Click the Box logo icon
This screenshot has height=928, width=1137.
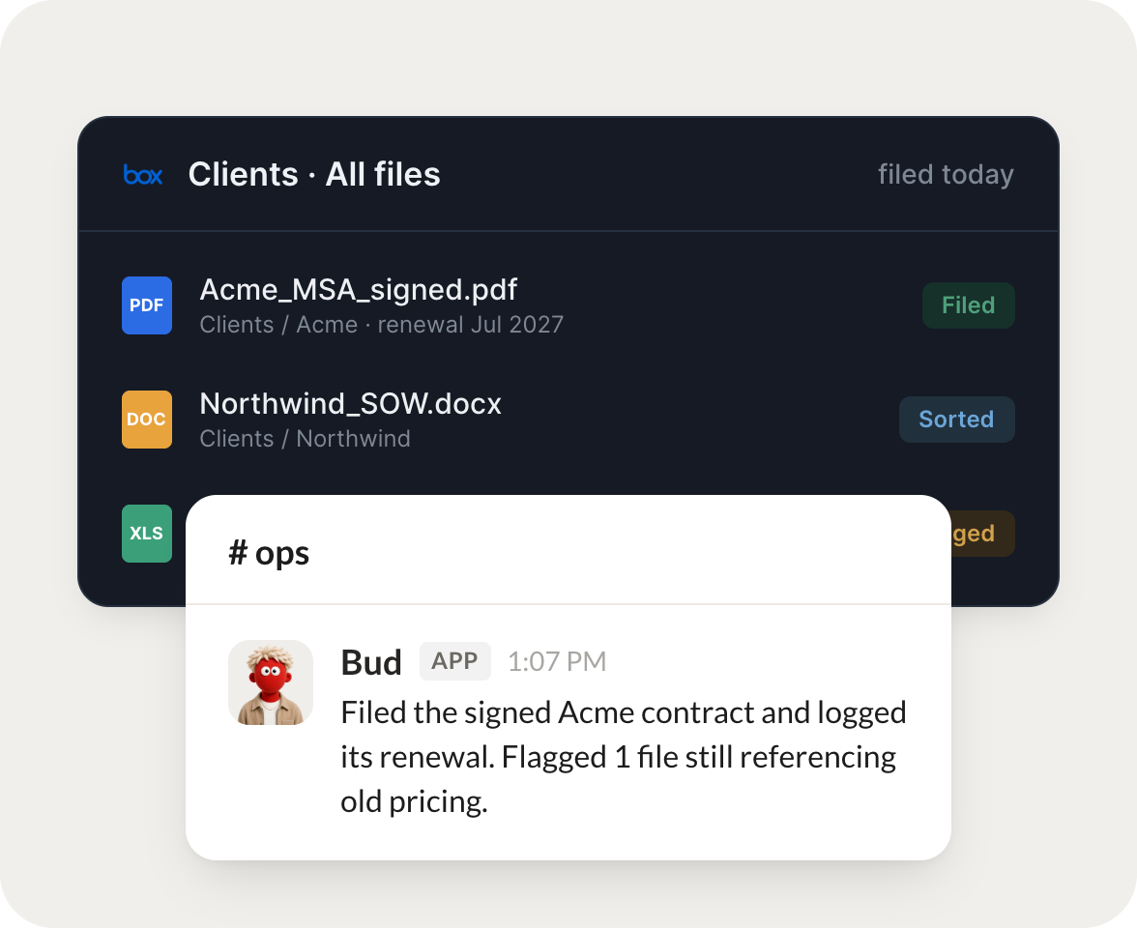(143, 175)
